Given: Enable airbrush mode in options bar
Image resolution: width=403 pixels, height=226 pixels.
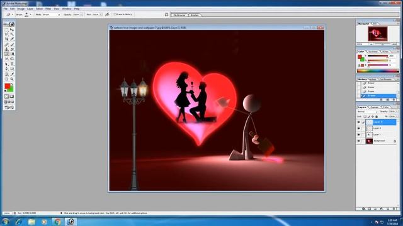Looking at the screenshot, I should coord(107,14).
